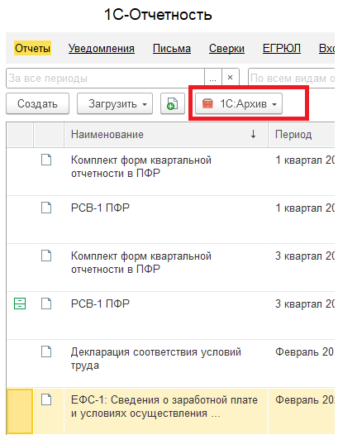Click the highlighted first-column cell of the ЕФС-1 row

(x=20, y=411)
